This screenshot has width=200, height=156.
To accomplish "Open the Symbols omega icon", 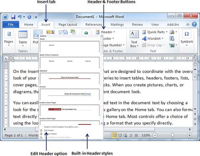I will tap(186, 34).
